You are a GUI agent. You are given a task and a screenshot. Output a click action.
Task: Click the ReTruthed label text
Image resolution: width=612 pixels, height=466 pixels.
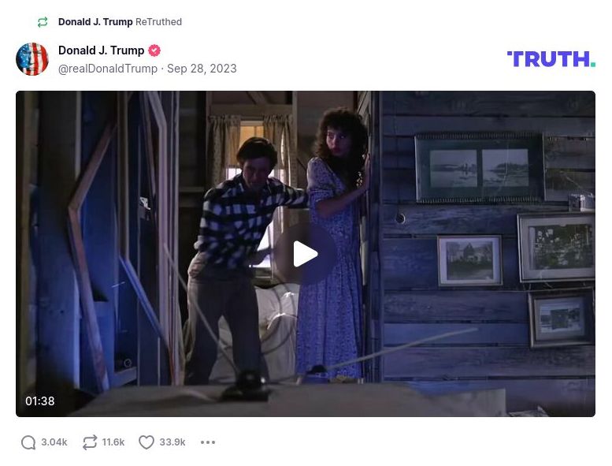click(158, 22)
